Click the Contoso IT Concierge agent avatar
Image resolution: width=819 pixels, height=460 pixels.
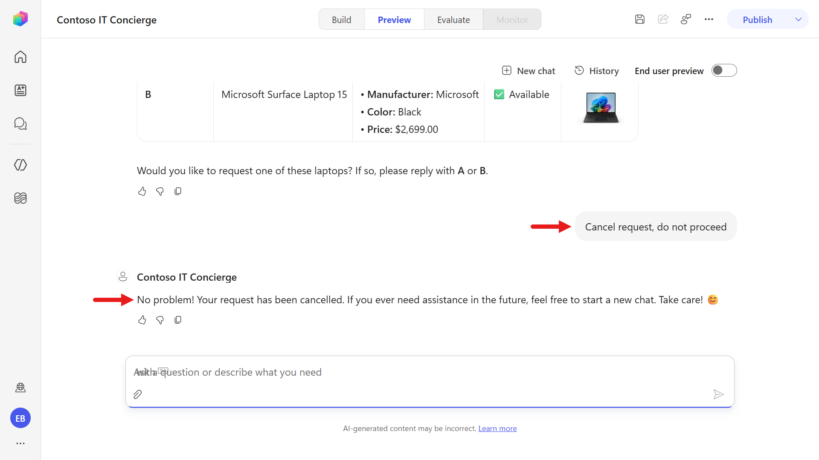[x=123, y=277]
